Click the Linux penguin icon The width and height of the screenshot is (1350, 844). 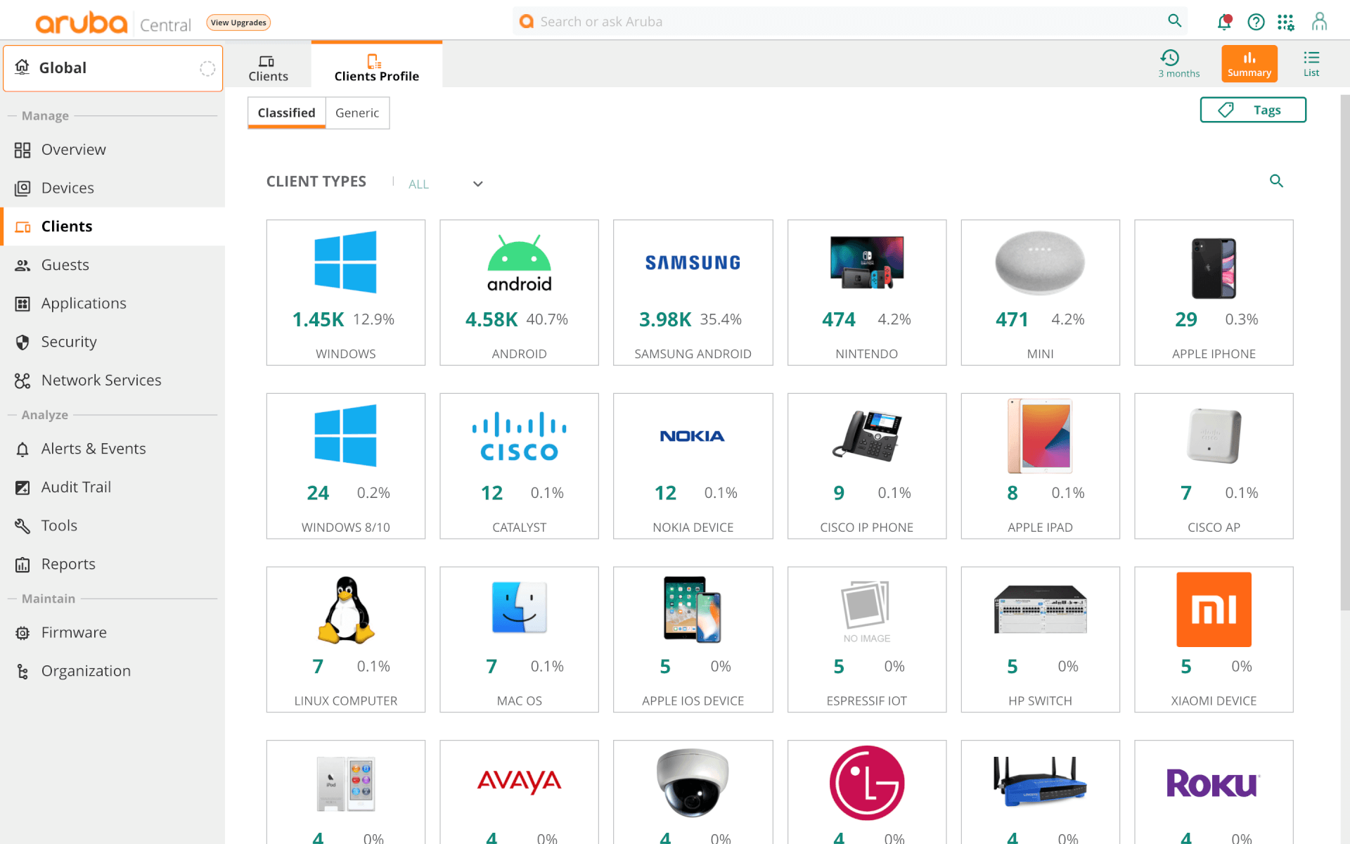pos(345,610)
